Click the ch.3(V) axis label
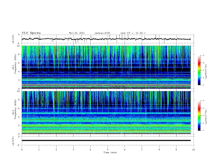This screenshot has width=218, height=168. [13, 141]
